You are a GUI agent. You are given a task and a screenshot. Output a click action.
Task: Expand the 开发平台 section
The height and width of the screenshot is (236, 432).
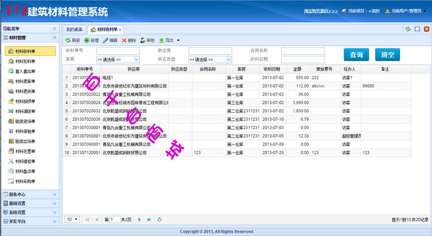tap(55, 222)
